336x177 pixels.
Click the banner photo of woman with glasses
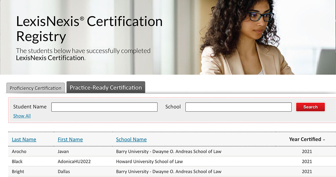pos(246,37)
